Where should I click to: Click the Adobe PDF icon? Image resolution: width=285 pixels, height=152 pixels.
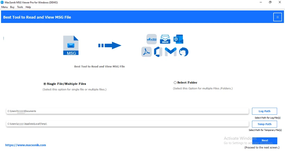coord(147,52)
